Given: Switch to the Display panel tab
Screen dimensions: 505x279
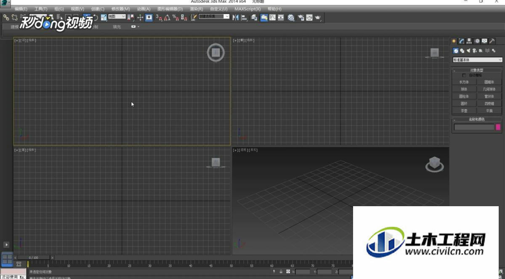Looking at the screenshot, I should [x=484, y=41].
